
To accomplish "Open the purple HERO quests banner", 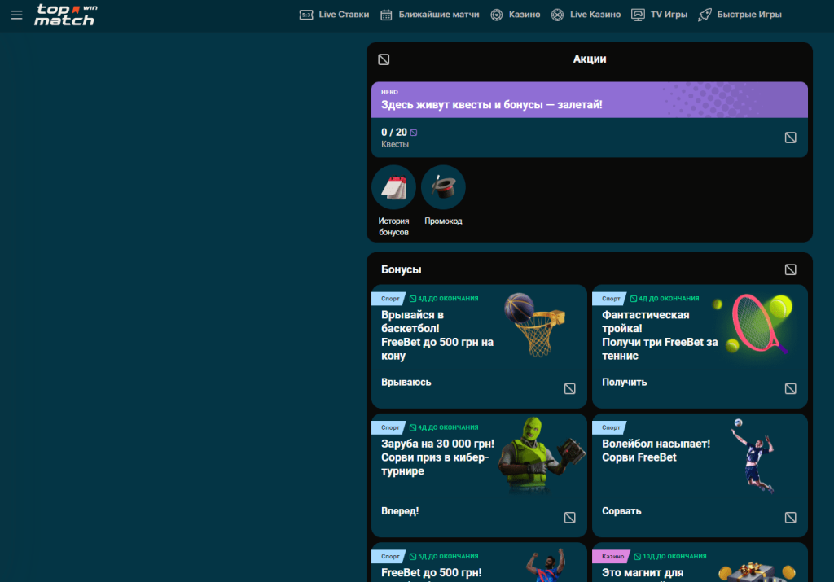I will [589, 100].
